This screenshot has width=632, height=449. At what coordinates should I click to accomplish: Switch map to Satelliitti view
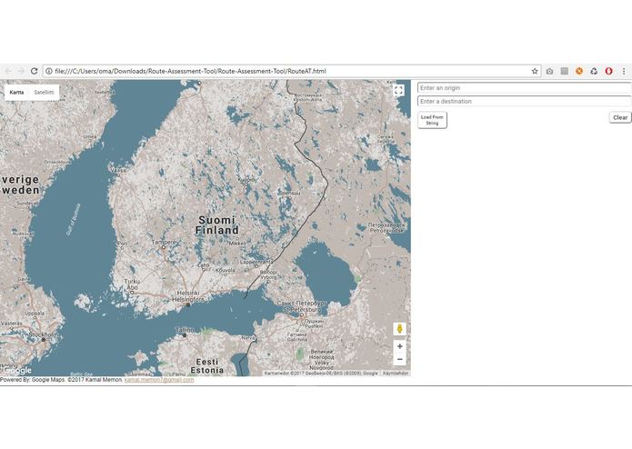44,92
